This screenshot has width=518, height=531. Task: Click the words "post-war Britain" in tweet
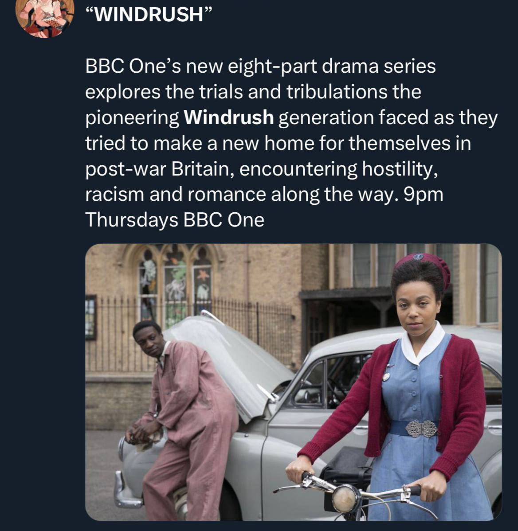click(157, 169)
